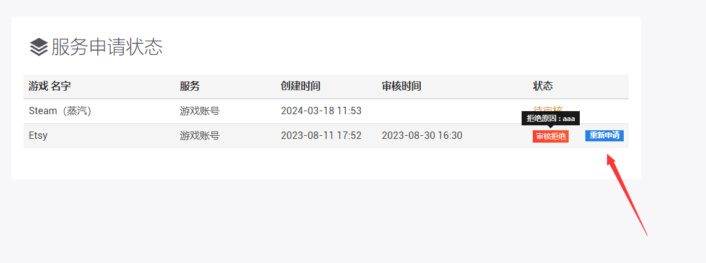The image size is (706, 263).
Task: Click the layers stack icon beside the title
Action: tap(38, 47)
